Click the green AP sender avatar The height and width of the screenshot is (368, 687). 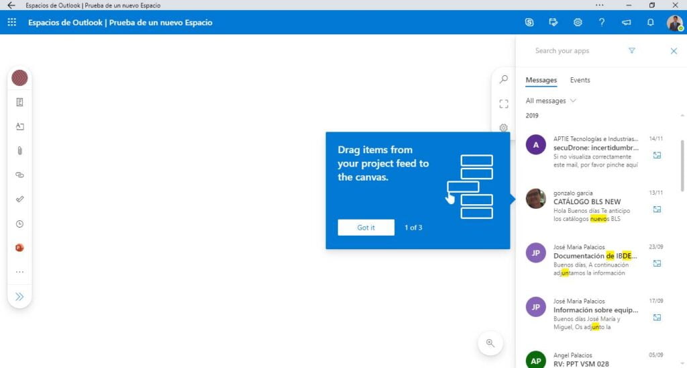536,360
